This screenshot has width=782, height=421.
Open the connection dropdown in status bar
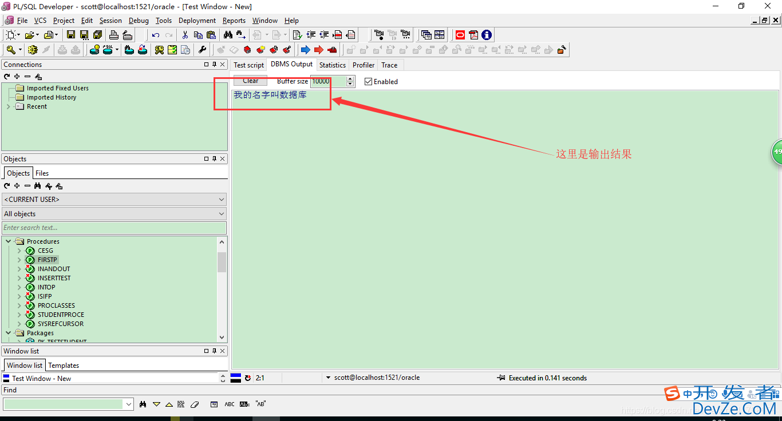point(328,378)
